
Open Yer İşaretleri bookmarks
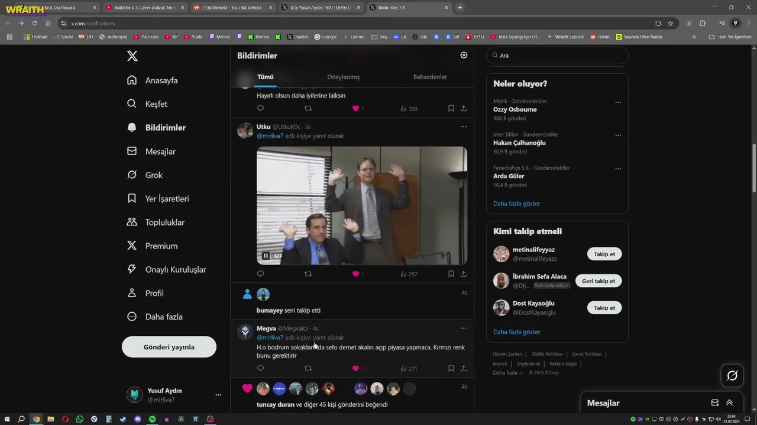pos(158,198)
